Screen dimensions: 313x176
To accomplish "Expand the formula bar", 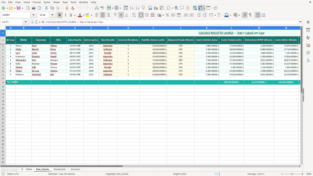I will (x=300, y=22).
